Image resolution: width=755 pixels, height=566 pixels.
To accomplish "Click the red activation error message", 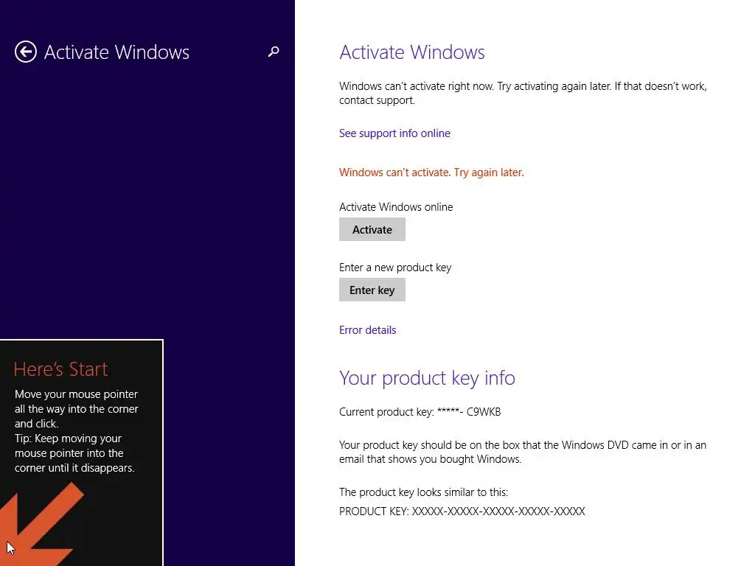I will point(431,172).
